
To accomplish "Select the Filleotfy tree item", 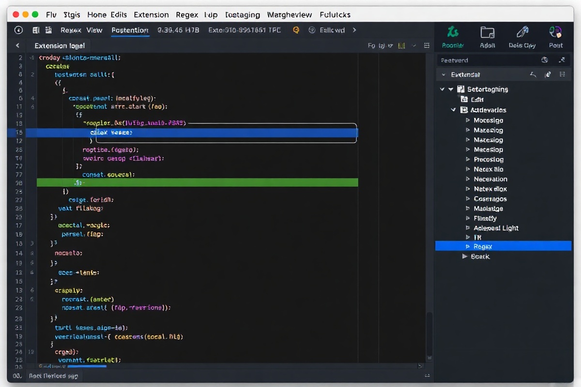I will (x=485, y=218).
